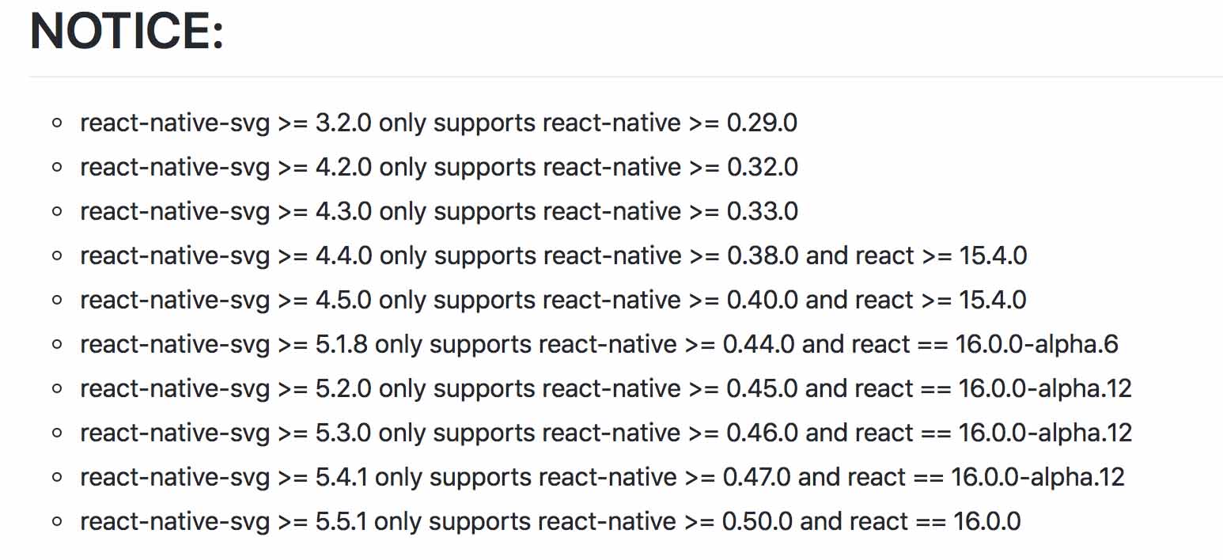Click the line with 16.0.0-alpha.6
The height and width of the screenshot is (560, 1223).
click(x=599, y=345)
